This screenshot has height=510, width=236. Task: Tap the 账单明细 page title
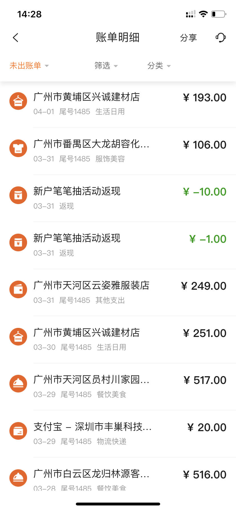coord(117,37)
